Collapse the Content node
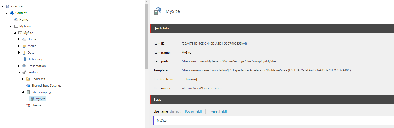 [x=7, y=13]
